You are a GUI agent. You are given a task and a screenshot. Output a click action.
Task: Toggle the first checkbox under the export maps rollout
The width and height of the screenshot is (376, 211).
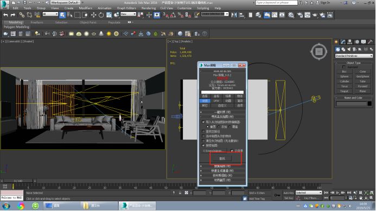tap(203, 122)
